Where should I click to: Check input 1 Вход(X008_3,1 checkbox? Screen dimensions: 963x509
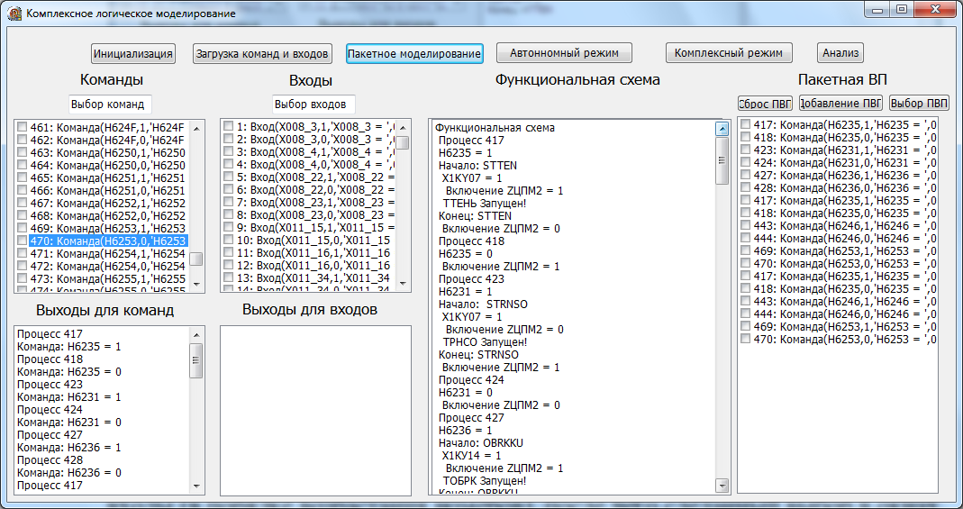(229, 126)
